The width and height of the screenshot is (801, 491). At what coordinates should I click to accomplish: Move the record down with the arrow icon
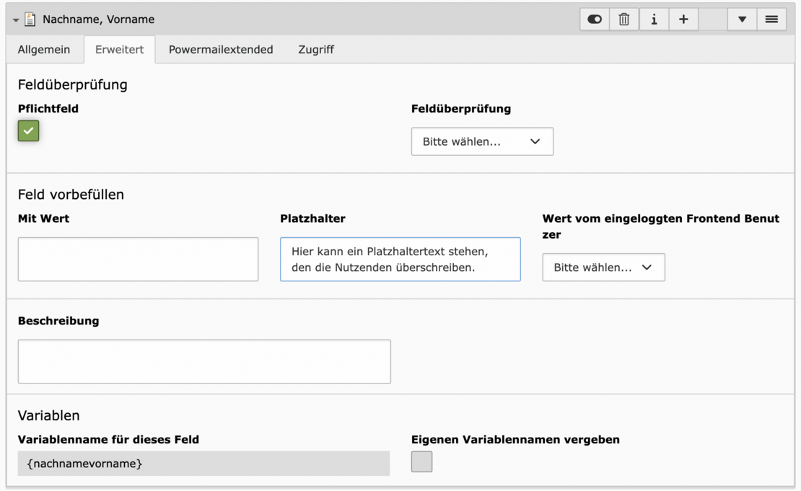coord(742,20)
